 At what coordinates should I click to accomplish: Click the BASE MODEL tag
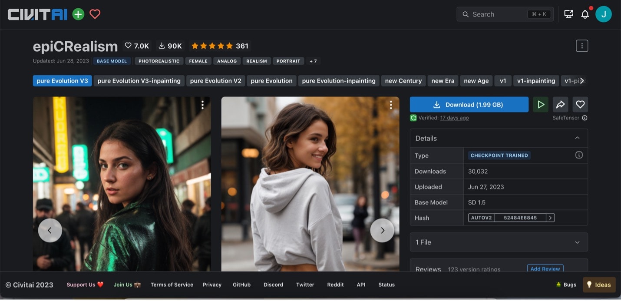point(112,61)
